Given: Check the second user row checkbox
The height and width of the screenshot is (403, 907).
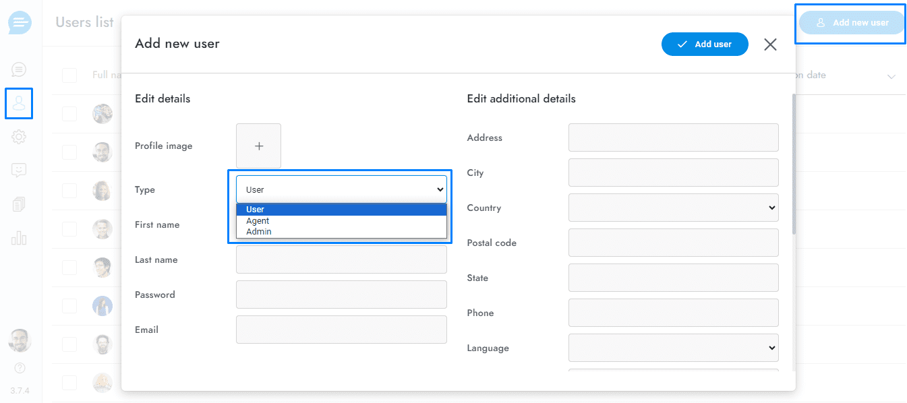Looking at the screenshot, I should [x=69, y=152].
